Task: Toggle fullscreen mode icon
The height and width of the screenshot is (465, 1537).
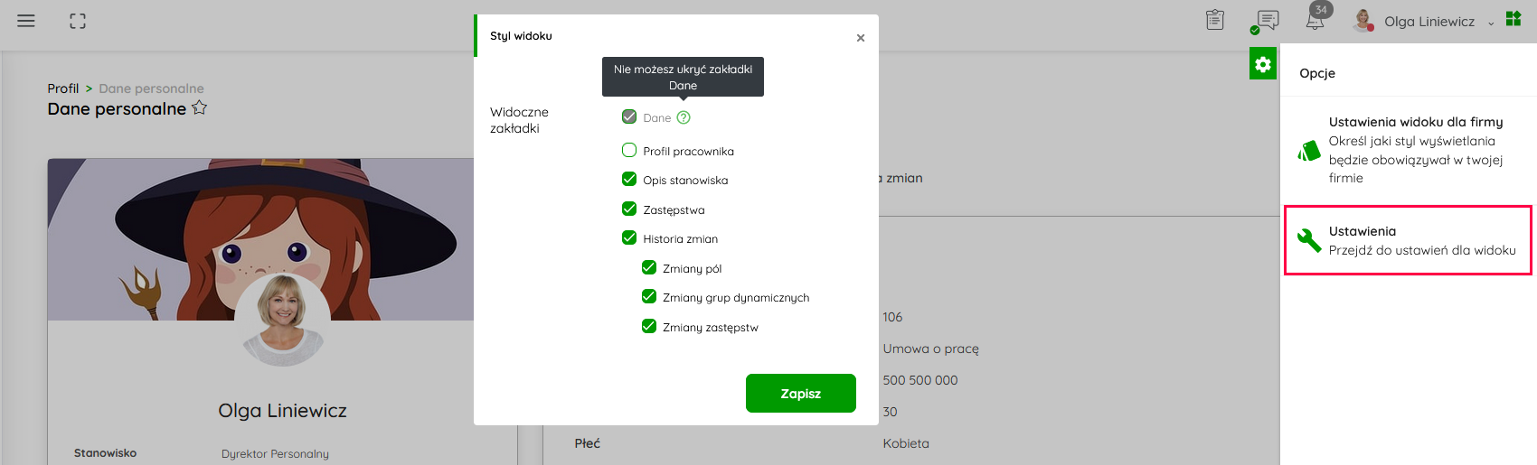Action: point(78,21)
